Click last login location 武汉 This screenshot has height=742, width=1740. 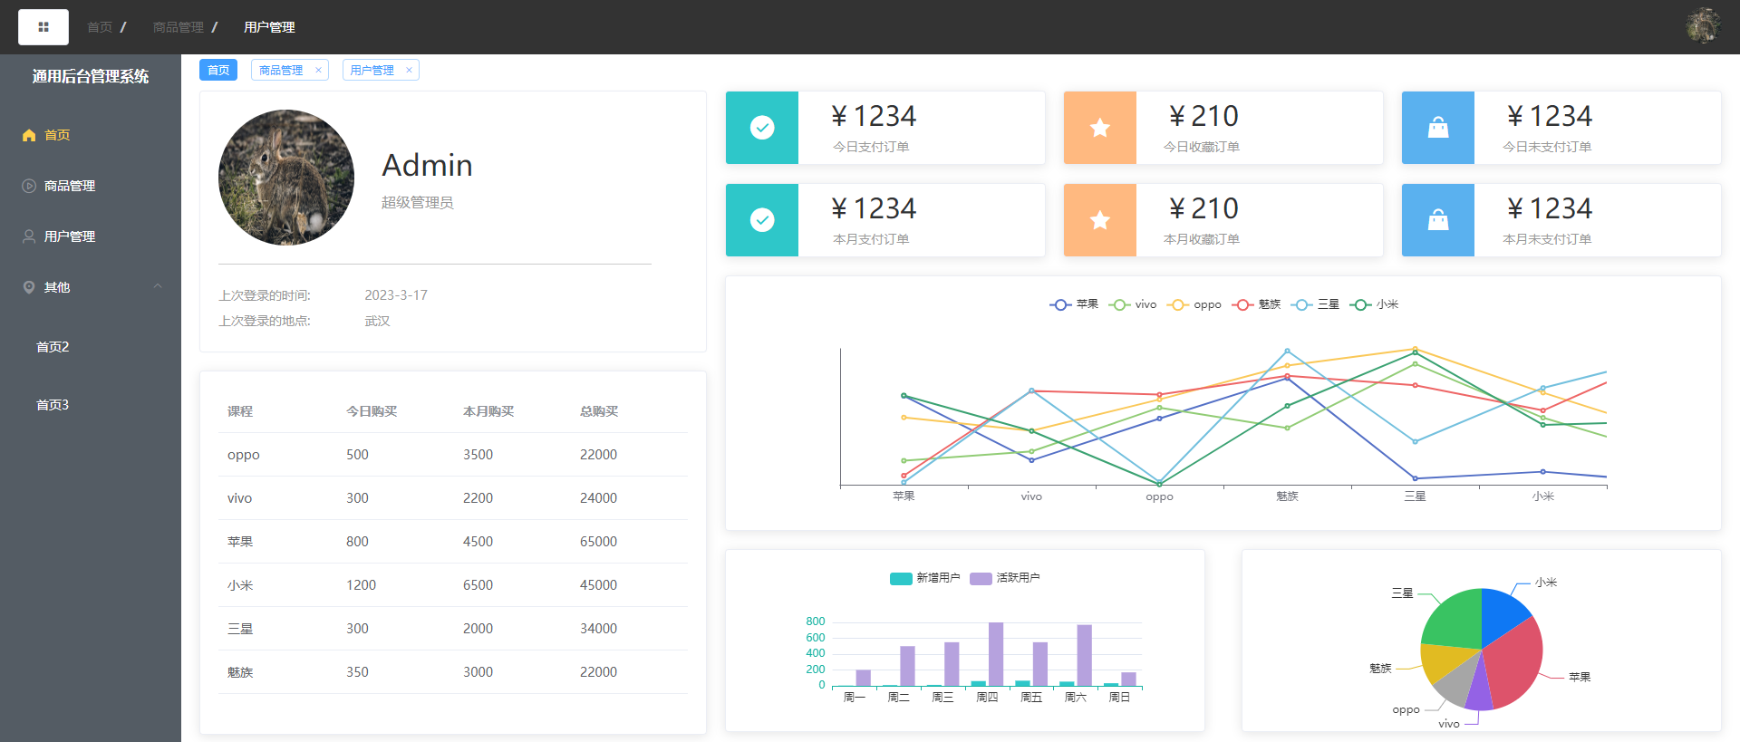377,321
